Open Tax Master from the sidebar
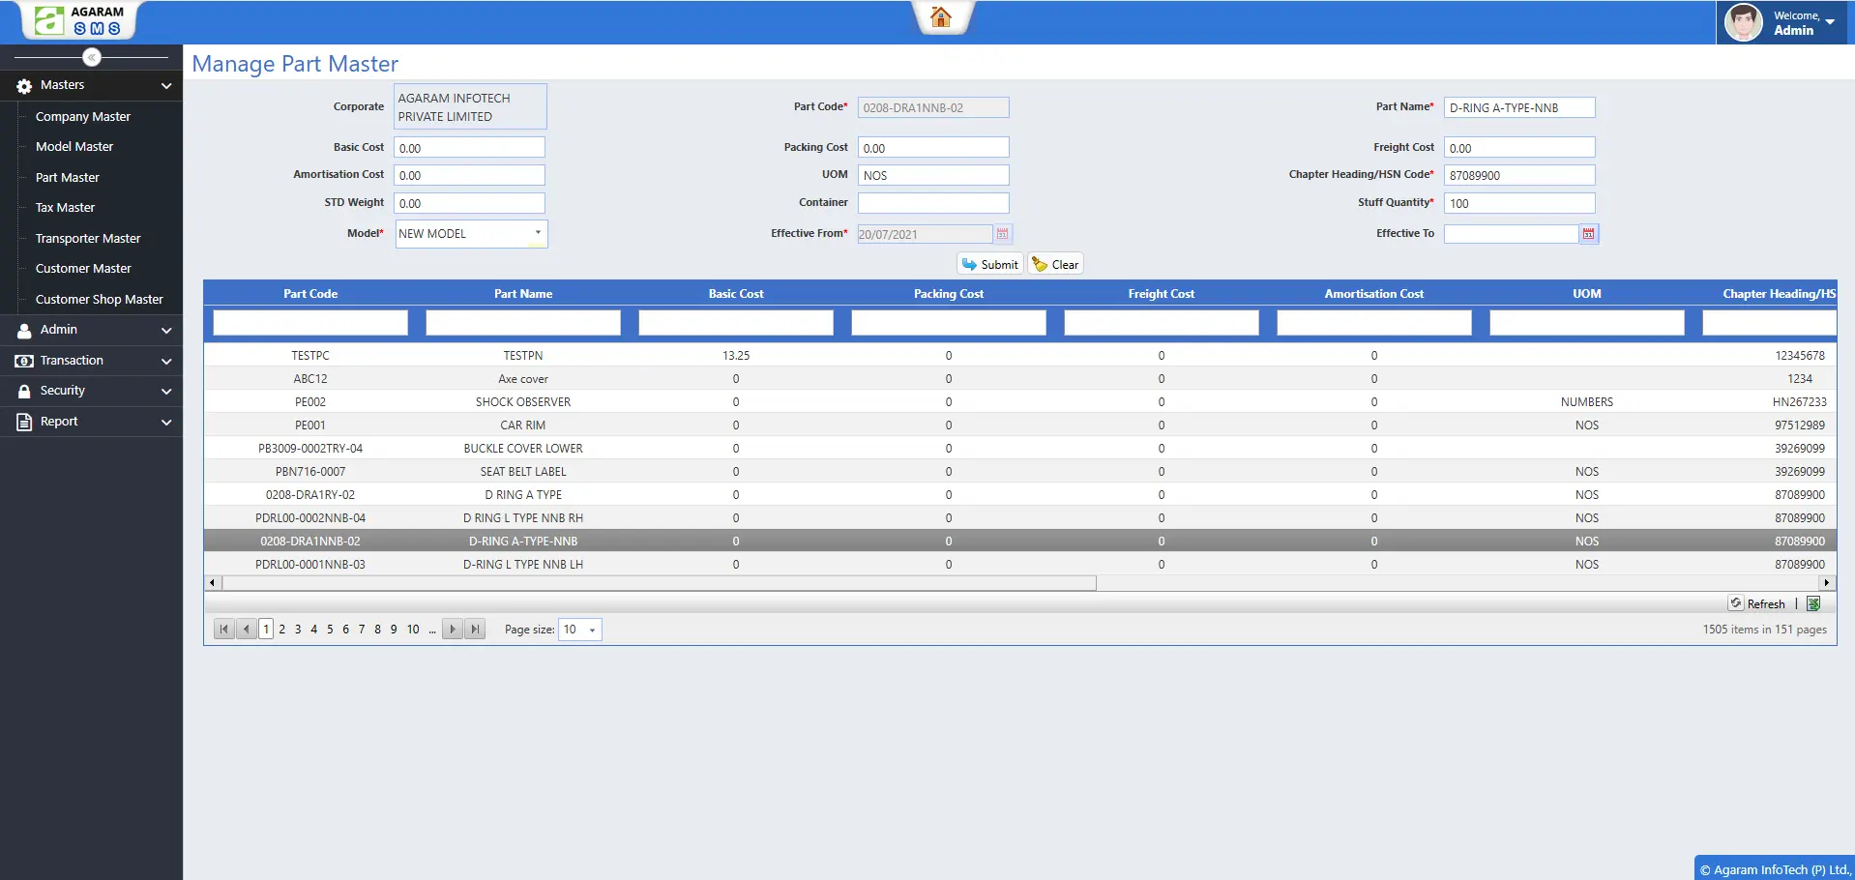 (x=65, y=208)
